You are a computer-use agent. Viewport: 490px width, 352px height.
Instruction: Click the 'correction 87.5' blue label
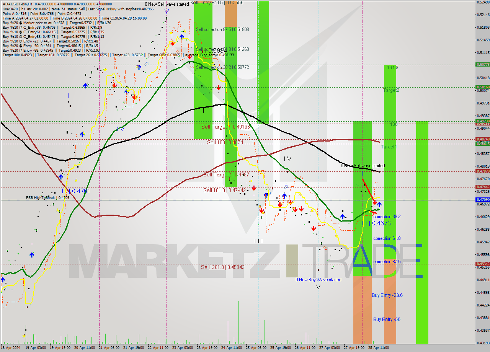pos(387,262)
